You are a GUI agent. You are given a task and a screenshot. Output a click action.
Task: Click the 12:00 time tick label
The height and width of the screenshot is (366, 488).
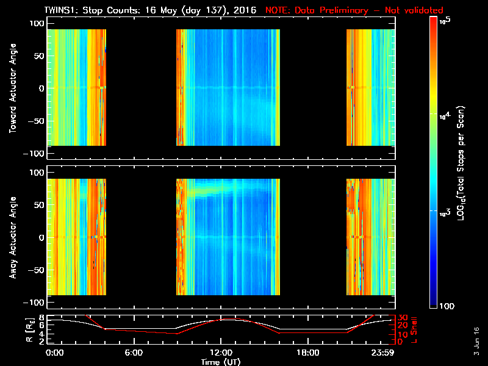[x=221, y=353]
